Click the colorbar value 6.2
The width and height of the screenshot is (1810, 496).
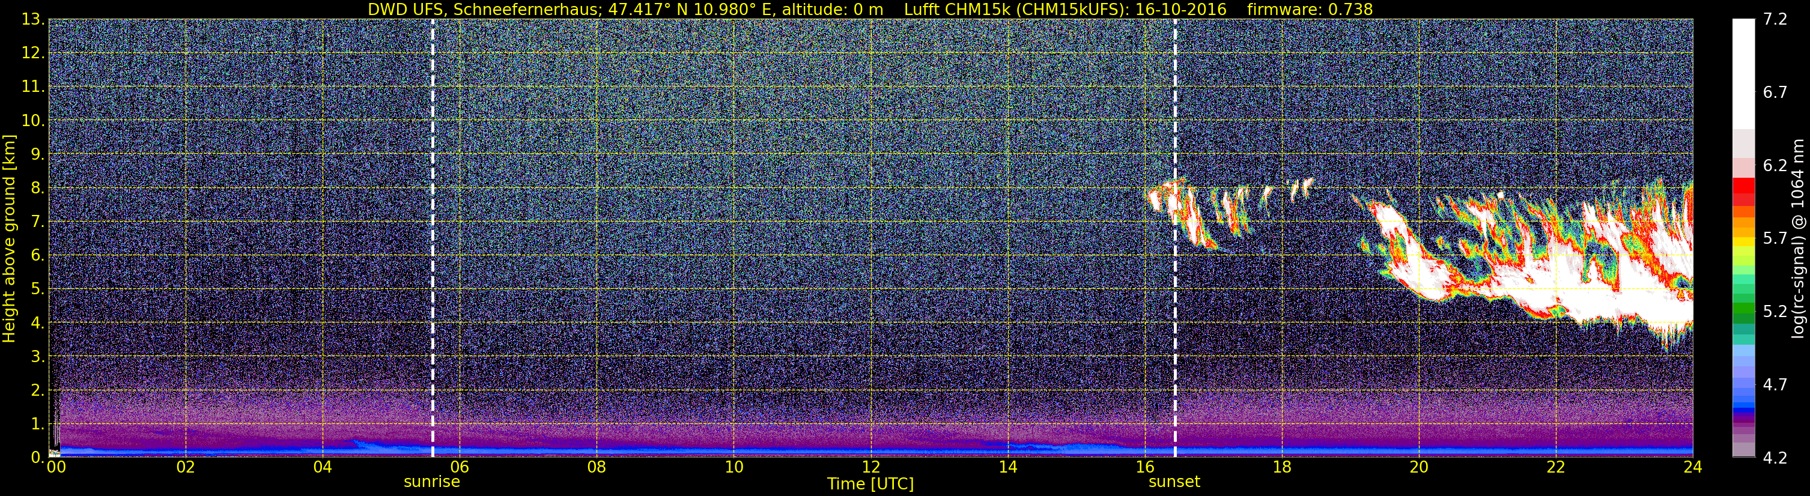tap(1775, 166)
